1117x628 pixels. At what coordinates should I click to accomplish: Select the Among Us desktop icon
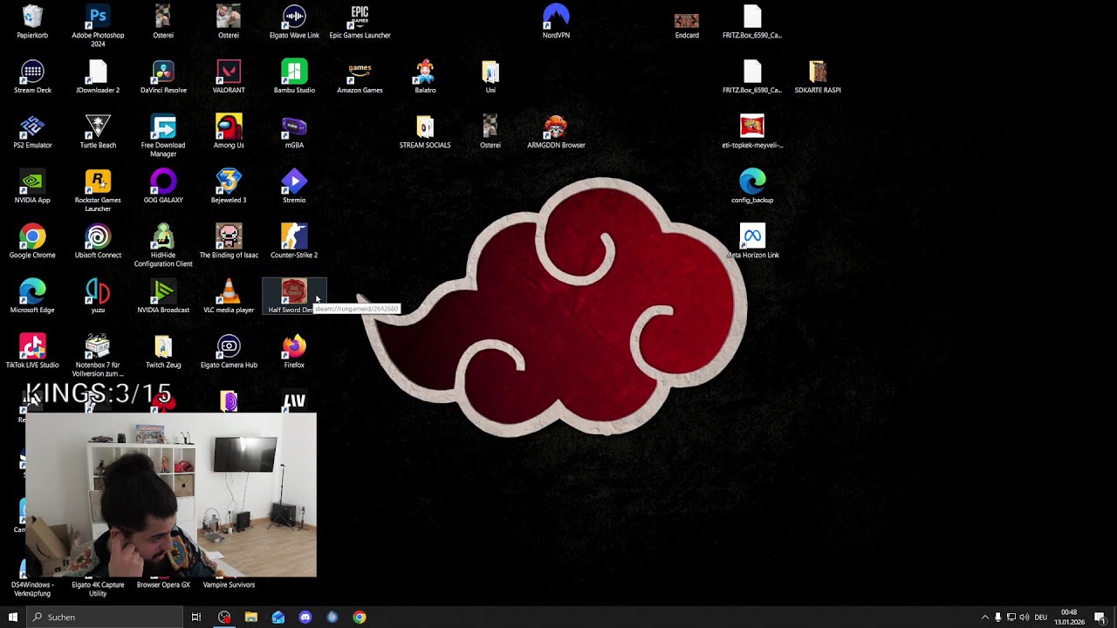tap(229, 133)
